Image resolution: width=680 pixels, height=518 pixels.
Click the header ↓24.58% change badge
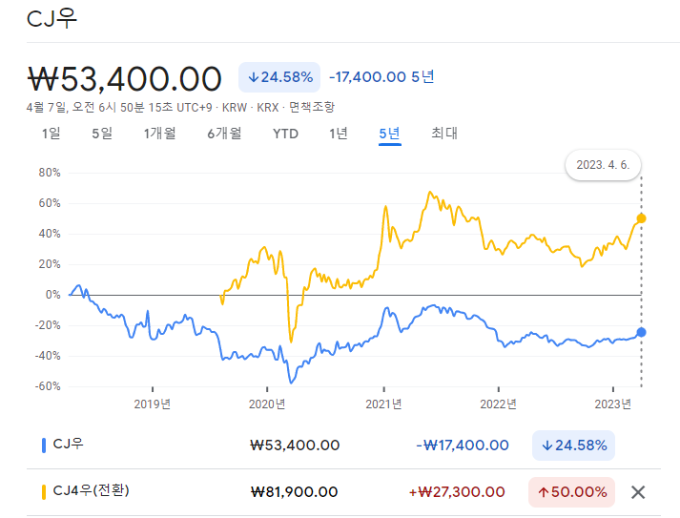click(x=279, y=77)
